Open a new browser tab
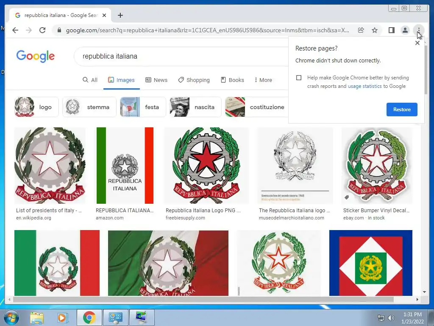The width and height of the screenshot is (434, 326). [x=120, y=15]
